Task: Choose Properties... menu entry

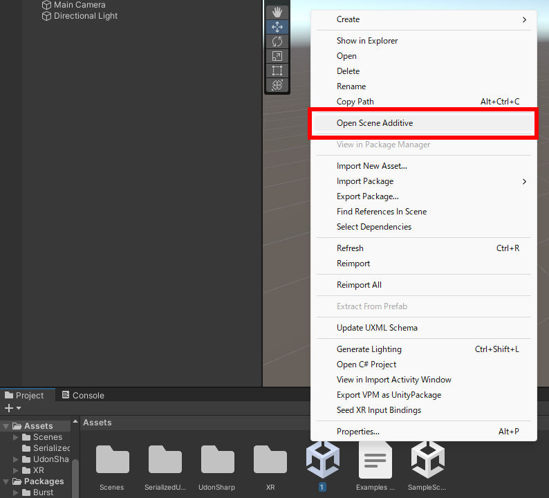Action: 424,432
